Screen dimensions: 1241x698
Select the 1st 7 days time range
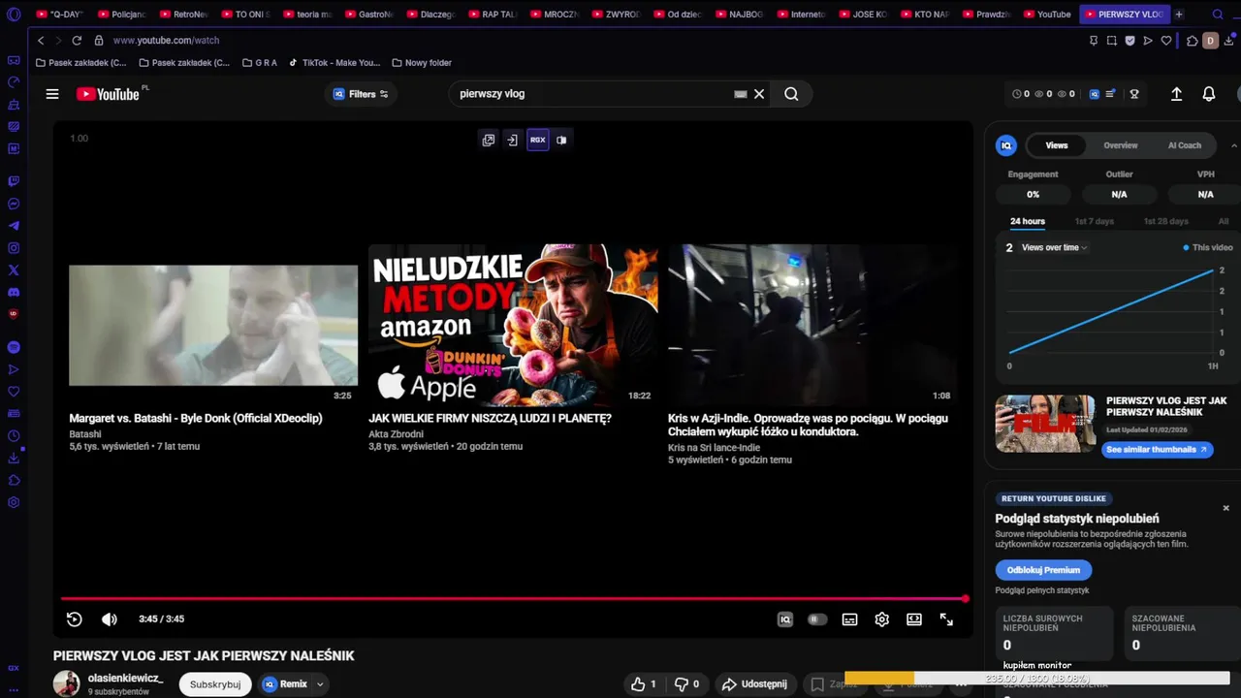point(1095,221)
